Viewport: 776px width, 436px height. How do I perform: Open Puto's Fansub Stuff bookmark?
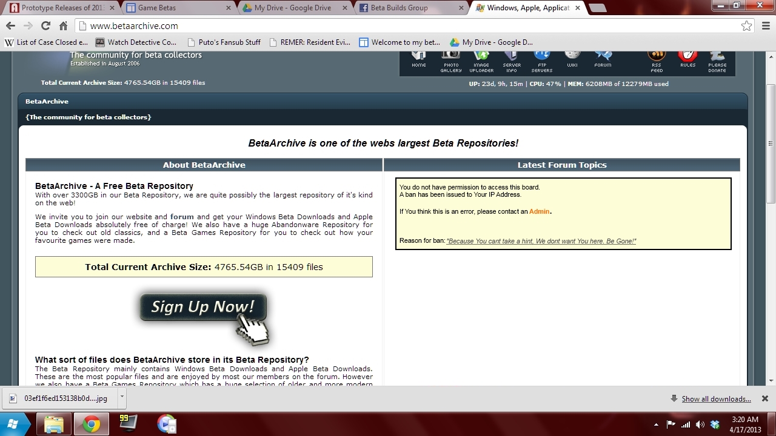point(224,42)
